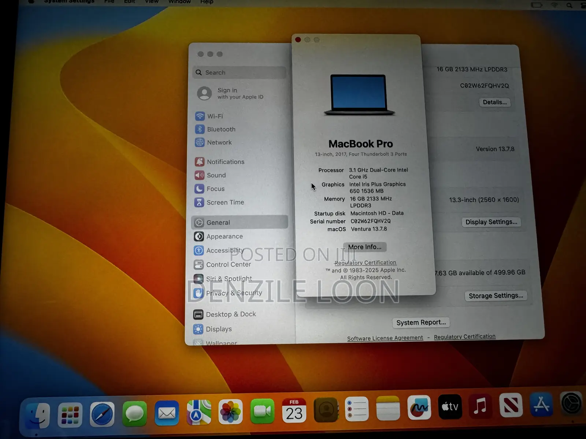The image size is (586, 439).
Task: Select General in sidebar
Action: 240,222
